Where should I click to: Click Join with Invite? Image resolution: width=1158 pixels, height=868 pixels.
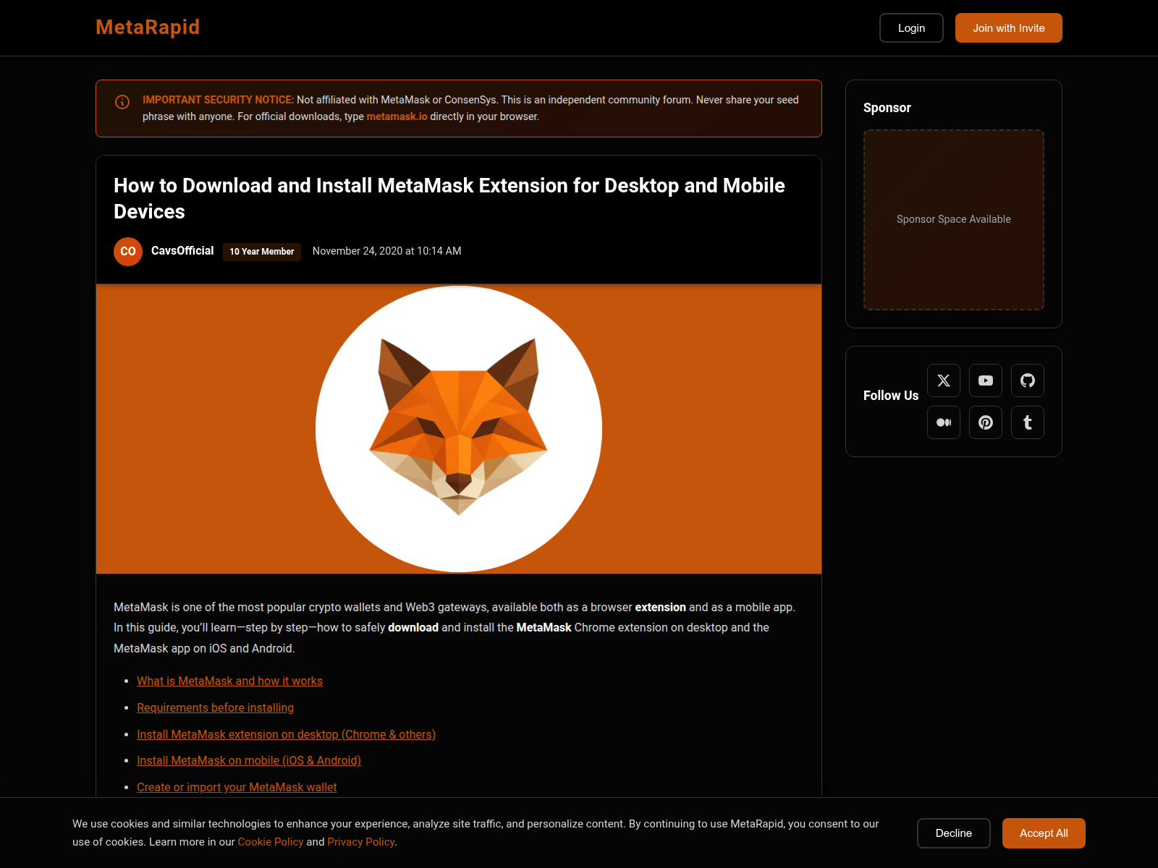1008,27
